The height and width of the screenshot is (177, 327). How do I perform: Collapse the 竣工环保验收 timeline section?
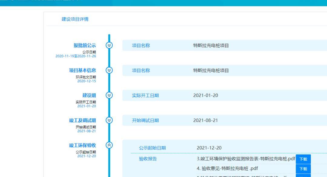click(x=109, y=145)
